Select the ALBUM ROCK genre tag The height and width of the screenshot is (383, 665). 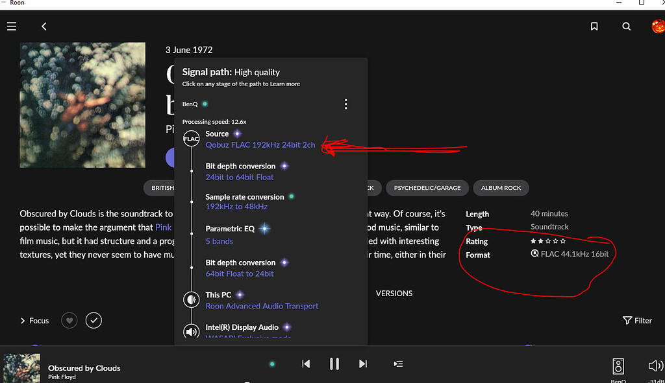tap(501, 187)
